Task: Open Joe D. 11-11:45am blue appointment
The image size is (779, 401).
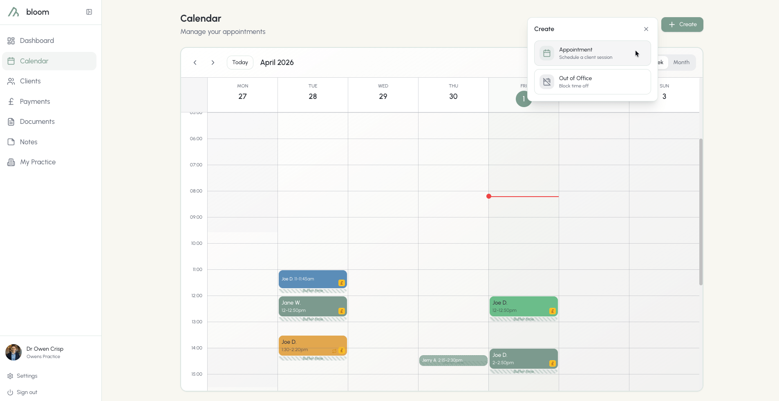Action: coord(313,279)
